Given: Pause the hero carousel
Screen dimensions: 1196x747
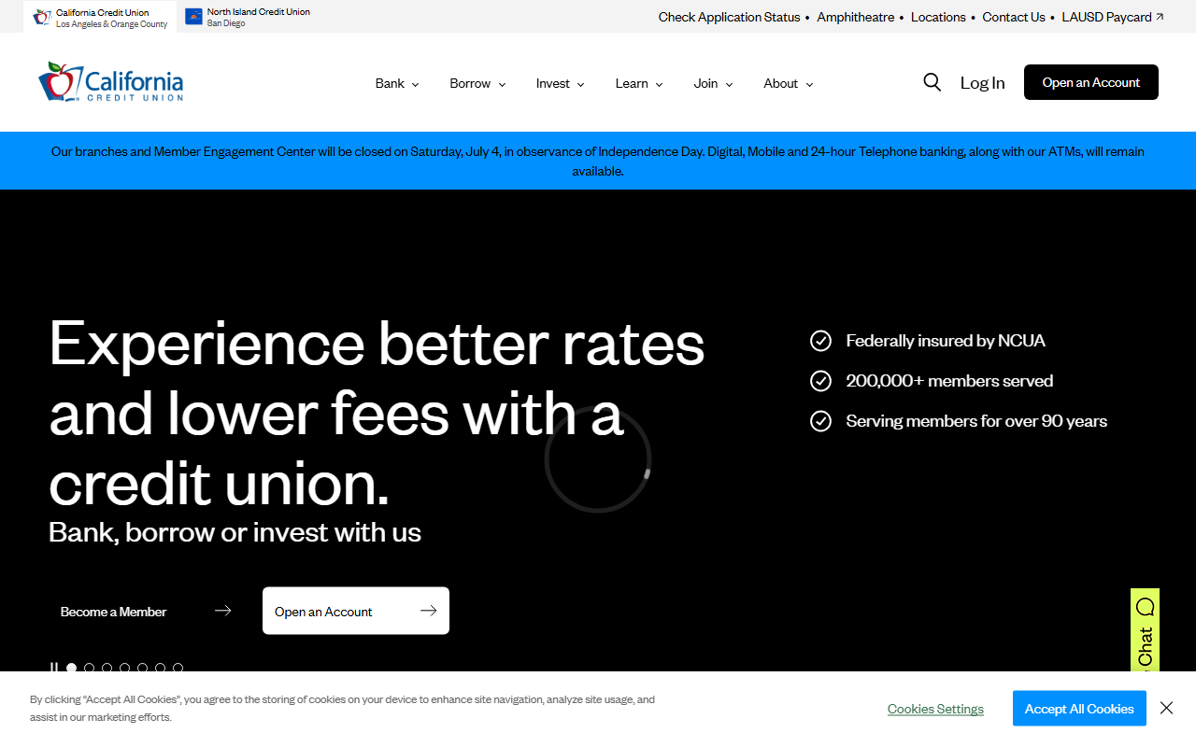Looking at the screenshot, I should click(54, 668).
